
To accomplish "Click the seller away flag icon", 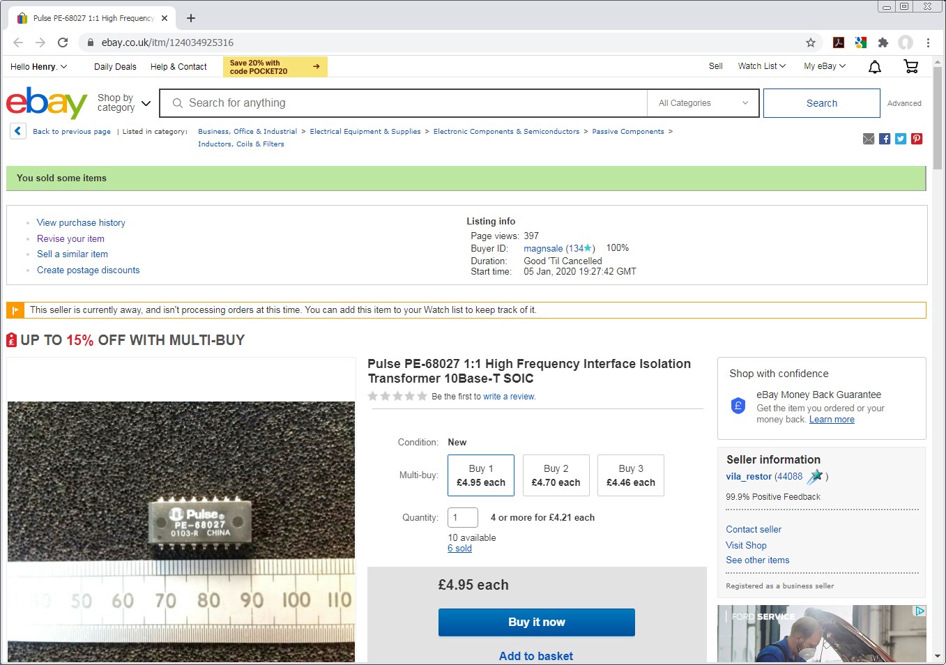I will (15, 310).
